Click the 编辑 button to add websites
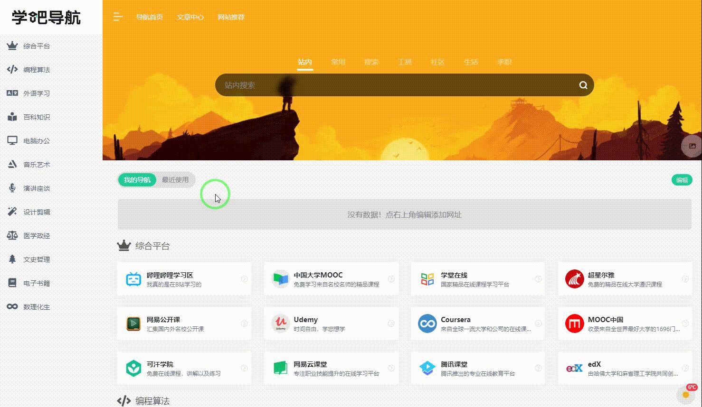The image size is (702, 407). 682,180
